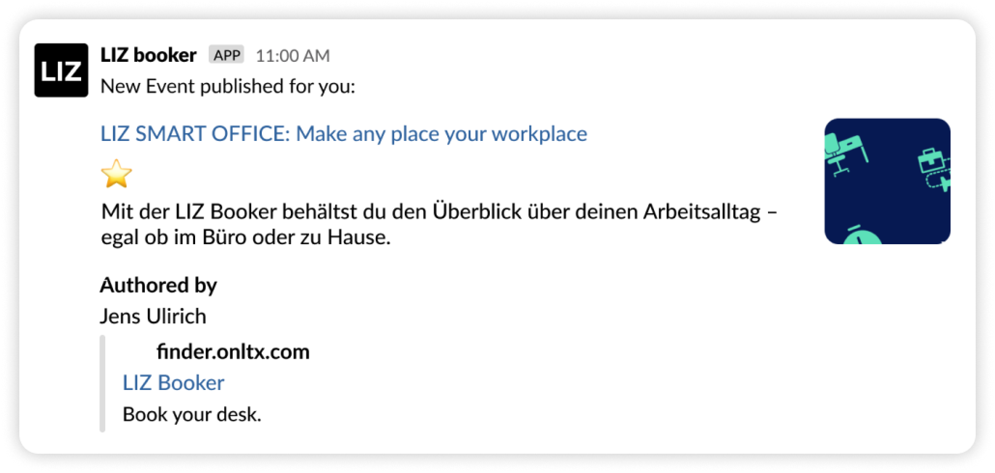Click the yellow star emoji
This screenshot has height=473, width=995.
[x=116, y=174]
